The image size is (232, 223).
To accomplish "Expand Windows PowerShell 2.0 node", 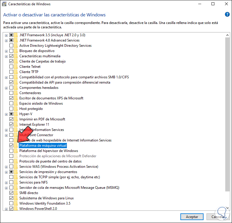I will [x=6, y=209].
